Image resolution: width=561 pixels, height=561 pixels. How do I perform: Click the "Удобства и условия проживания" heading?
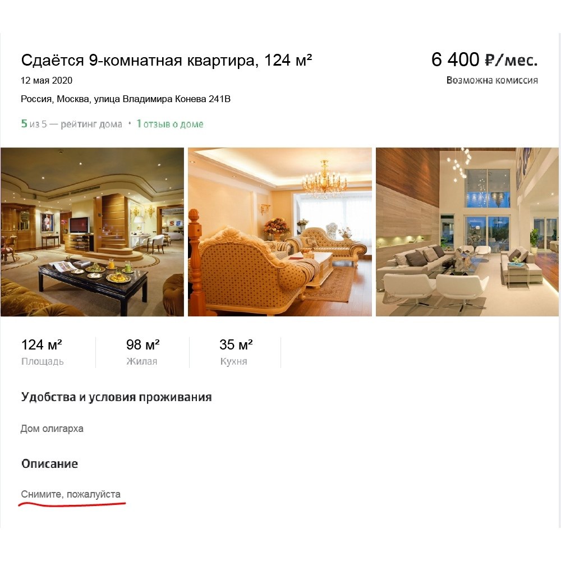coord(116,397)
